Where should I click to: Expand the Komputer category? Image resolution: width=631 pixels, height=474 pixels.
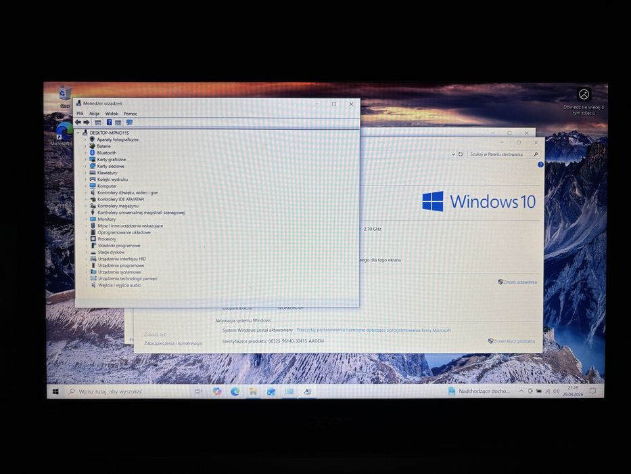click(x=86, y=186)
